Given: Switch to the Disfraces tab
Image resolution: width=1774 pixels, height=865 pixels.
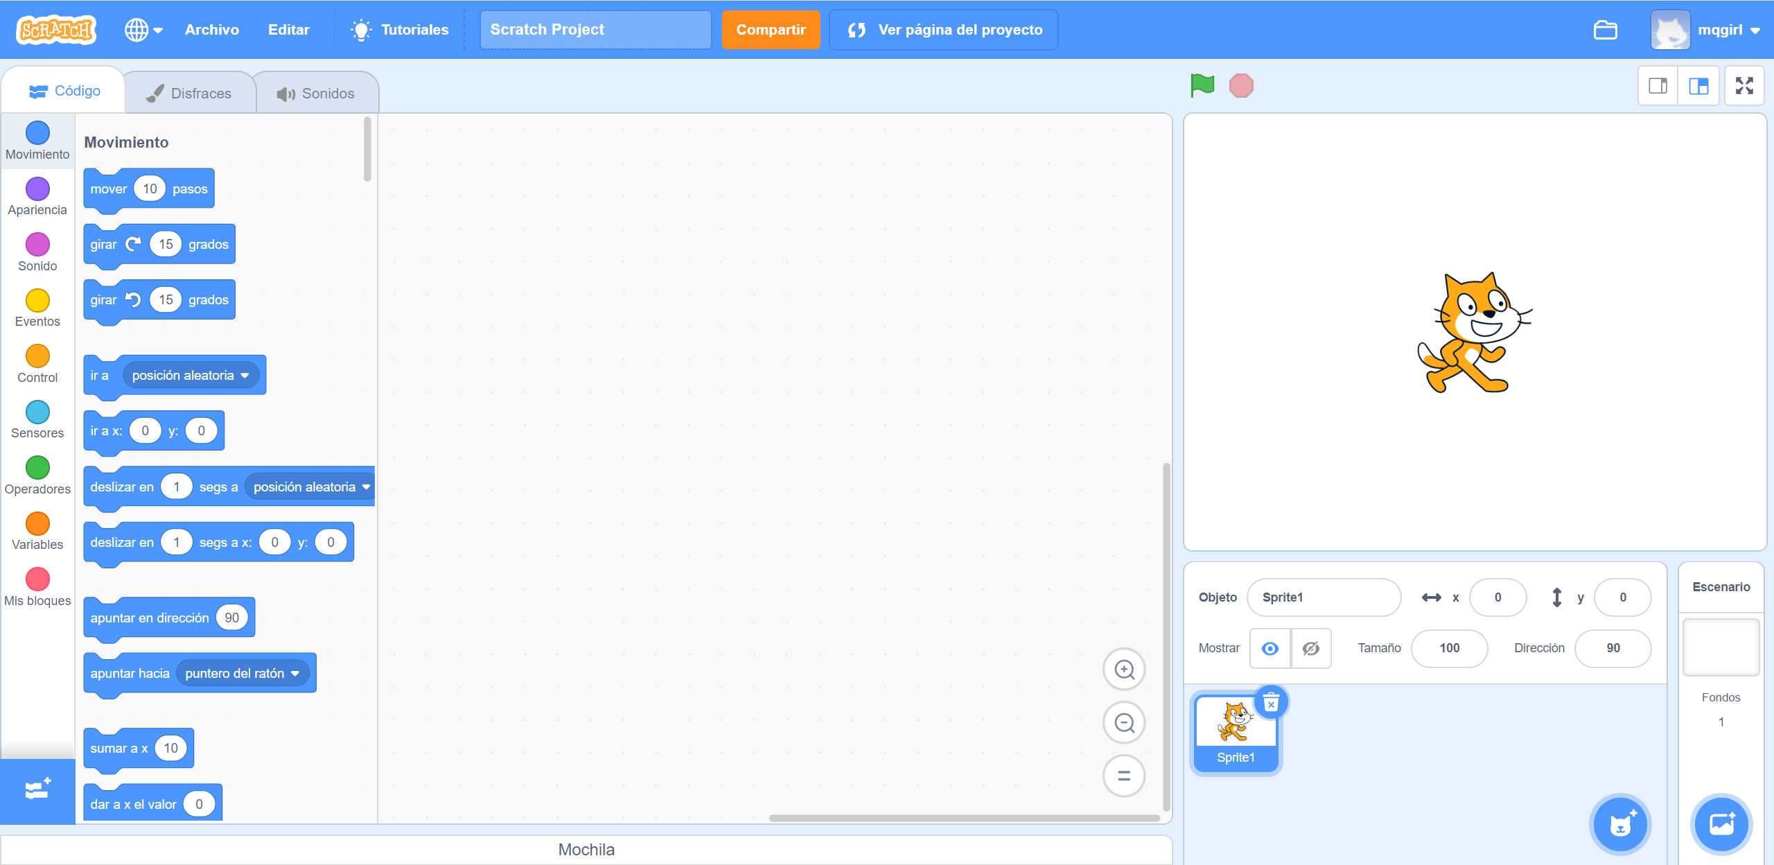Looking at the screenshot, I should coord(189,94).
